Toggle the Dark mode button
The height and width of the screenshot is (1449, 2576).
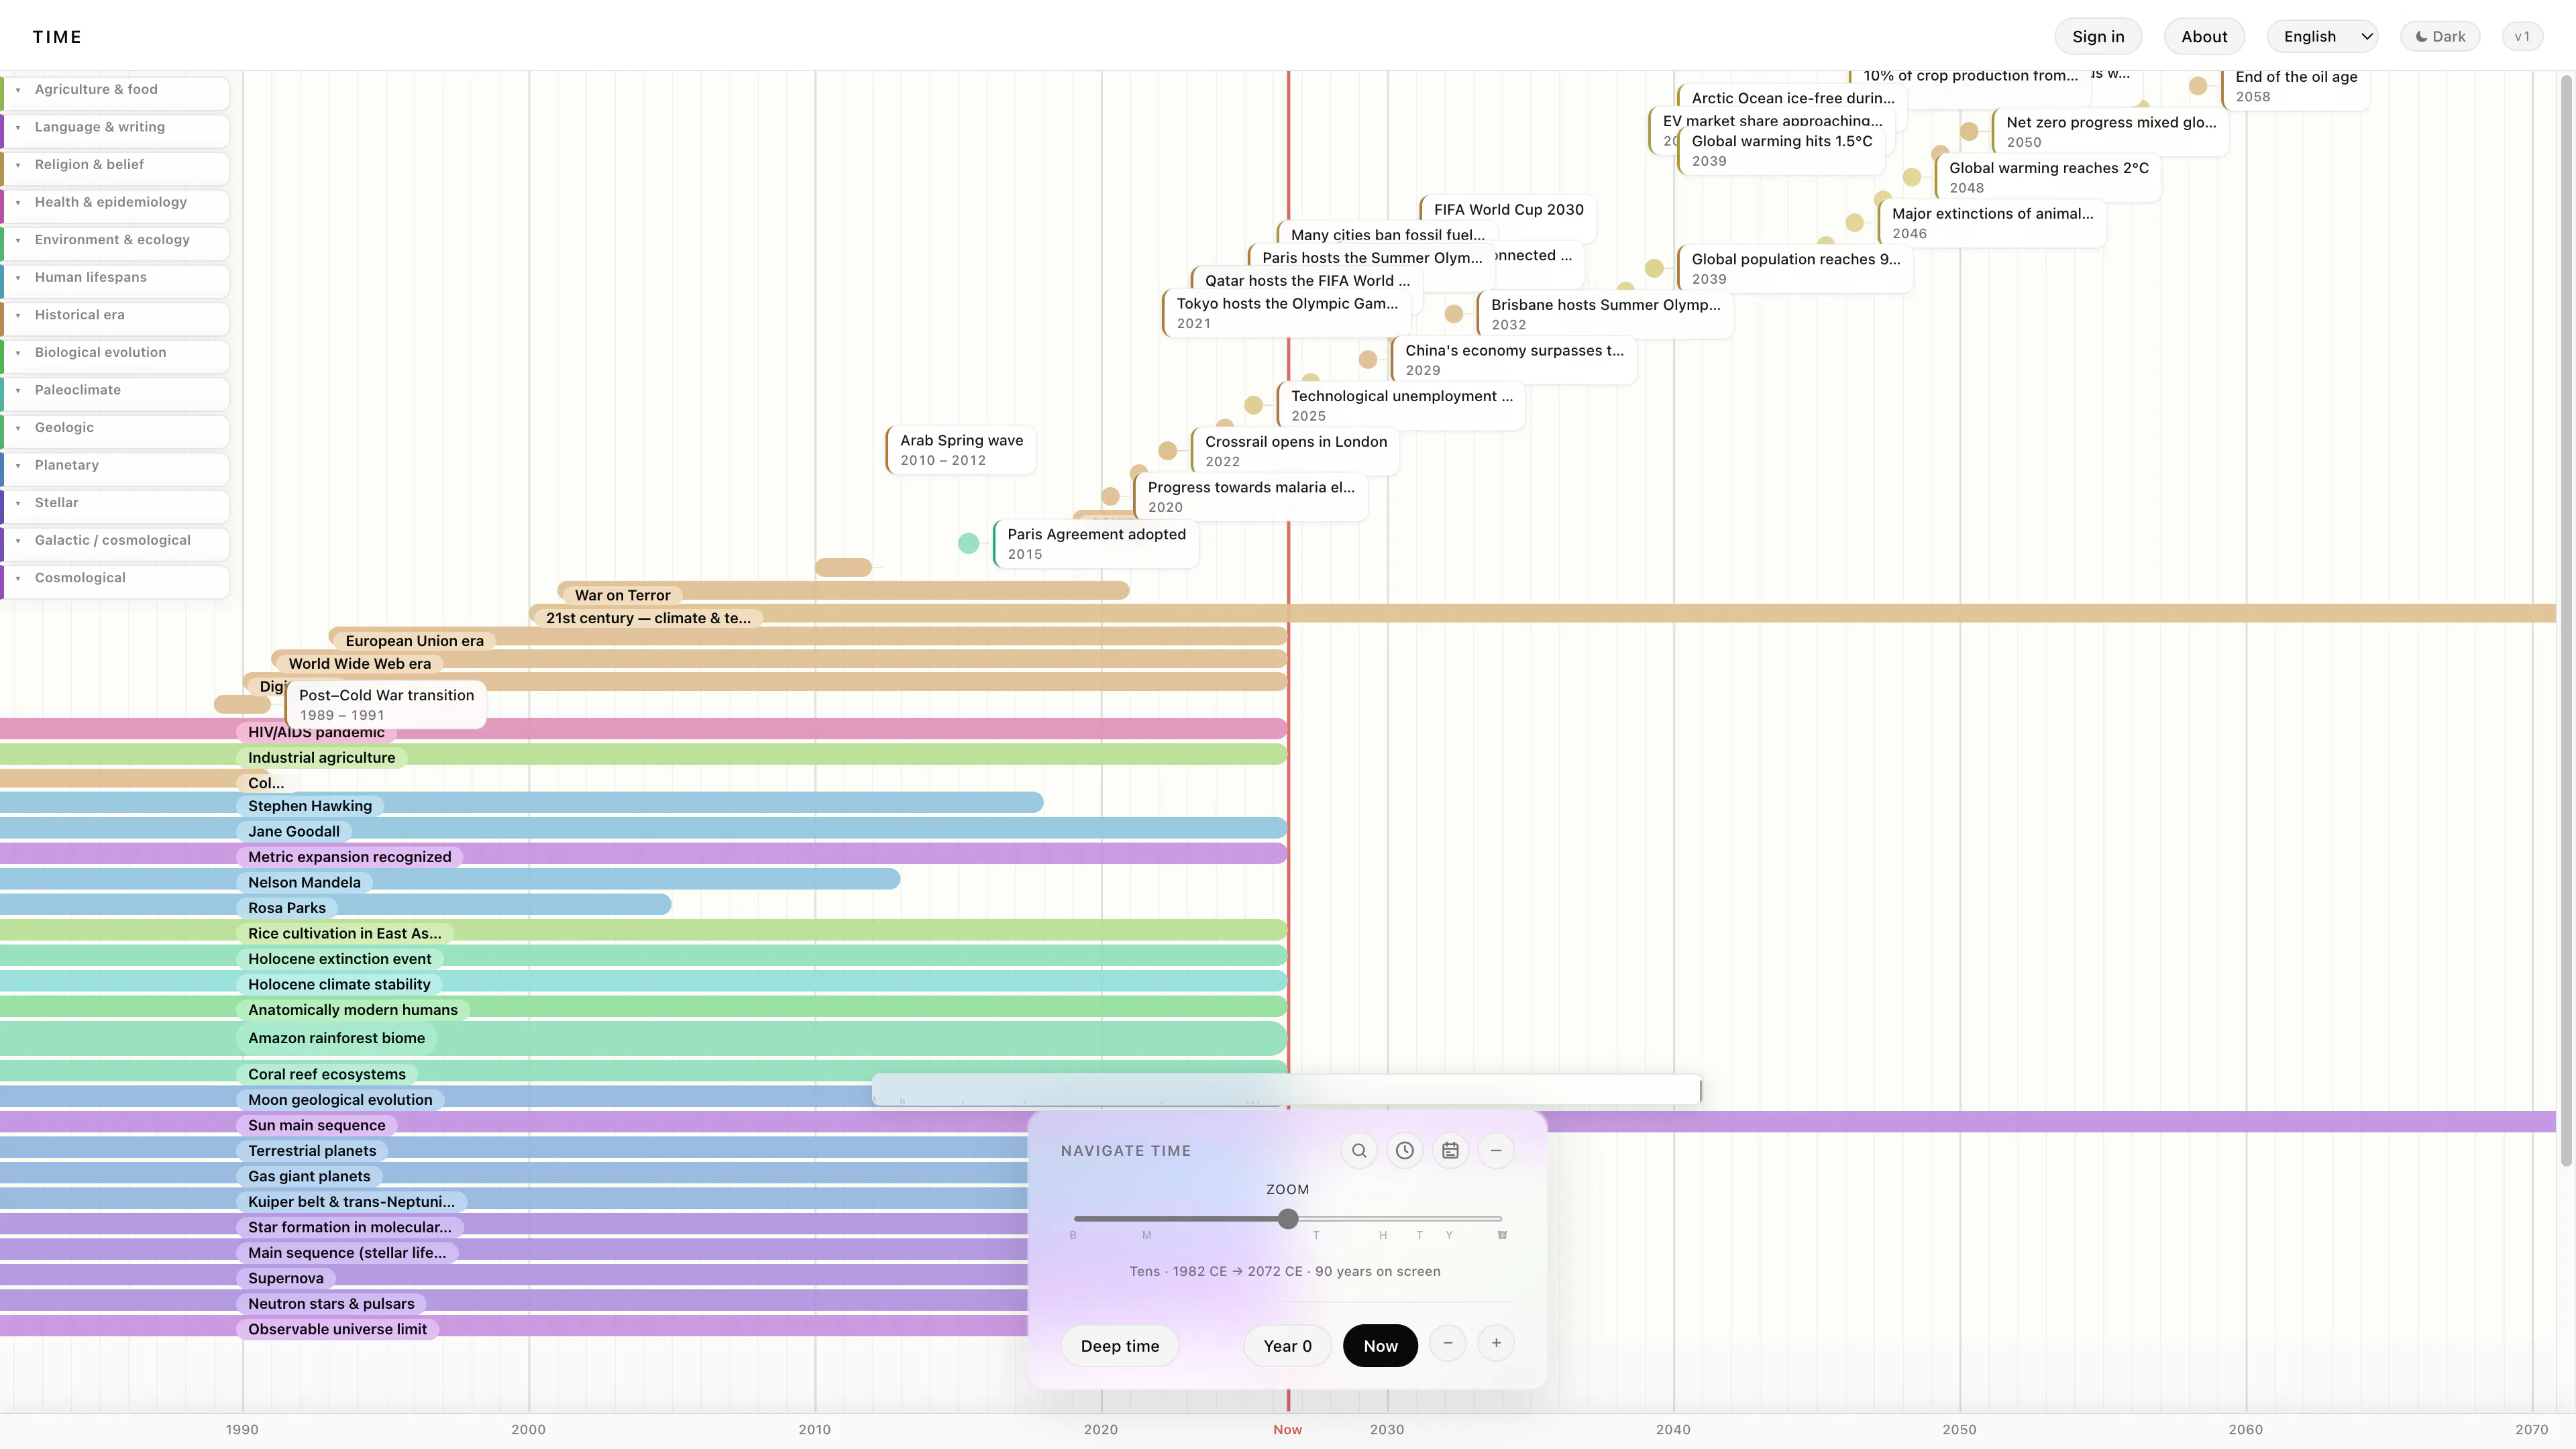pos(2440,37)
